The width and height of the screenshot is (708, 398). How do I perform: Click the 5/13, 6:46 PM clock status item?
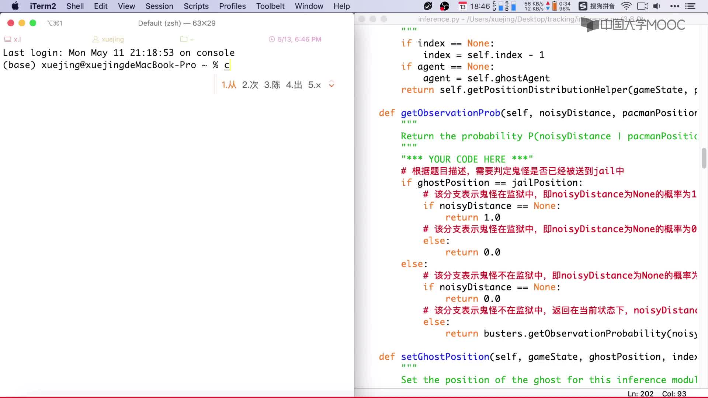click(295, 39)
